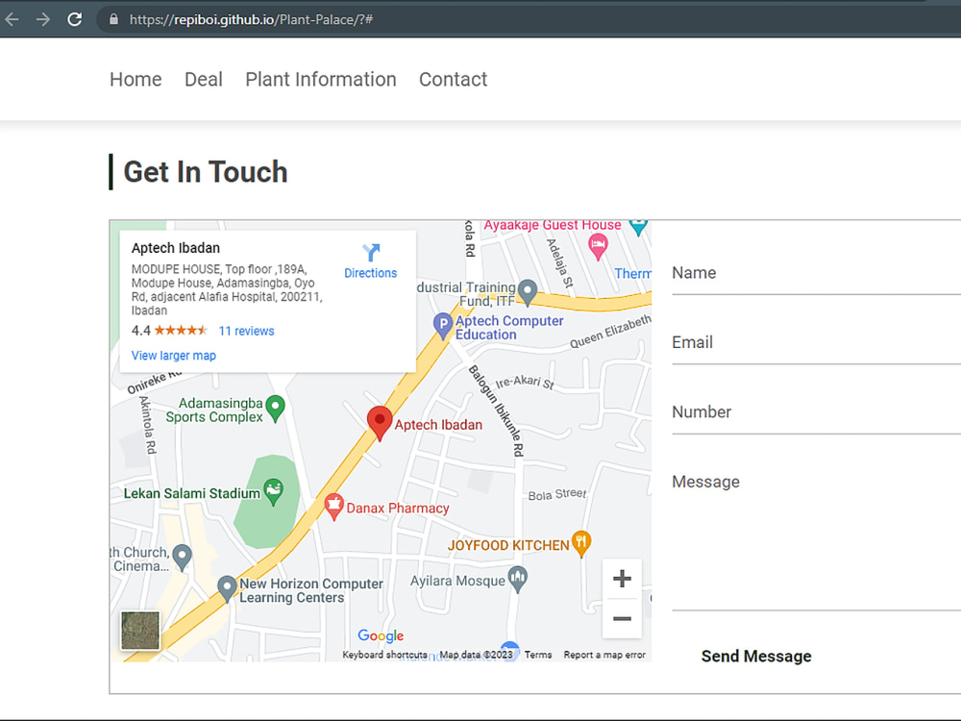The width and height of the screenshot is (961, 721).
Task: Click the Email input field
Action: 816,342
